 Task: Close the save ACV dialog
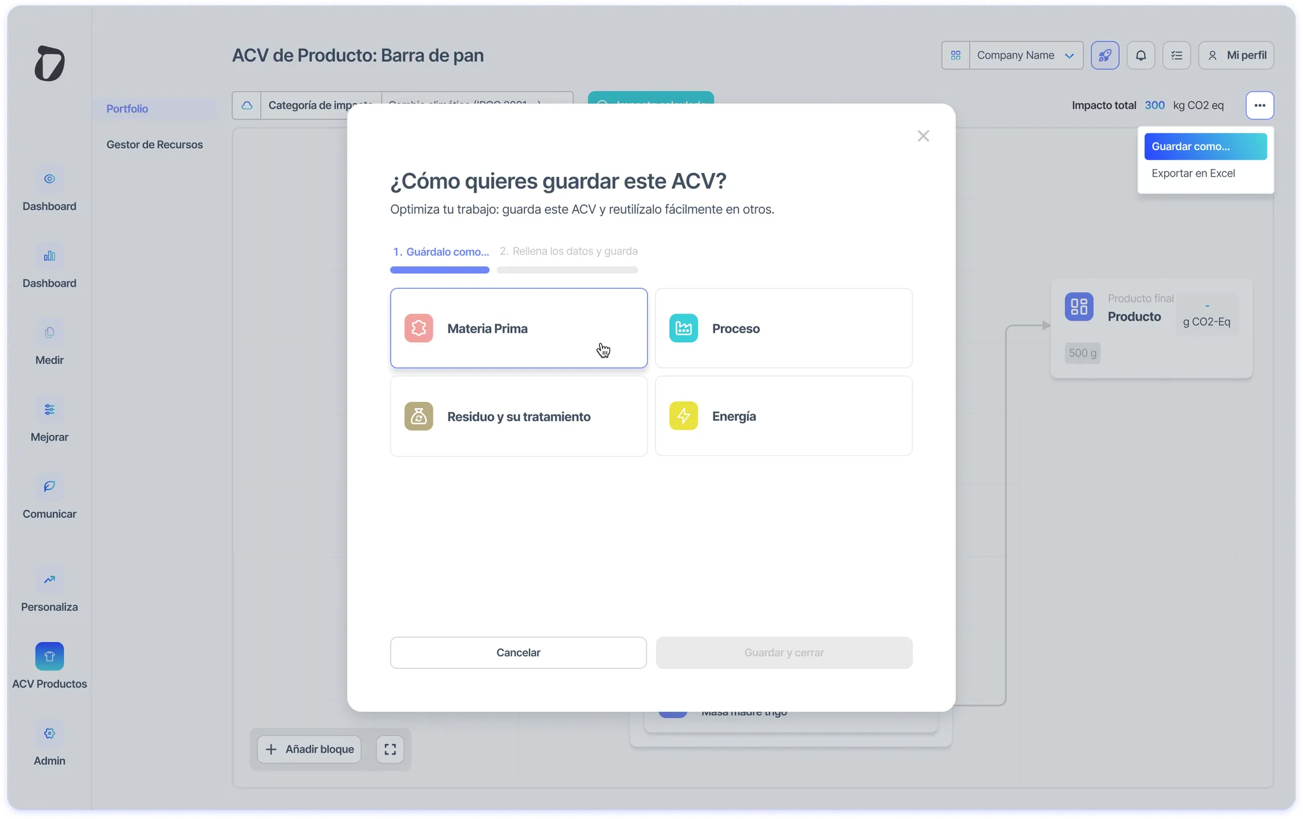923,136
